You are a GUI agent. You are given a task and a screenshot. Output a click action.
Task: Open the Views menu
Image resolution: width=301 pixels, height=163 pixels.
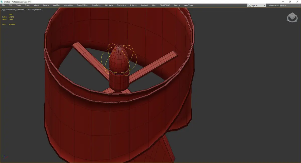tap(37, 5)
